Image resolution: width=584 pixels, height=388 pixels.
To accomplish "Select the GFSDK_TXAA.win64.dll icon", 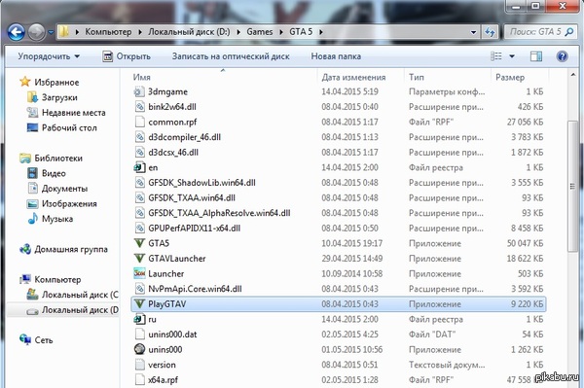I will pos(139,198).
